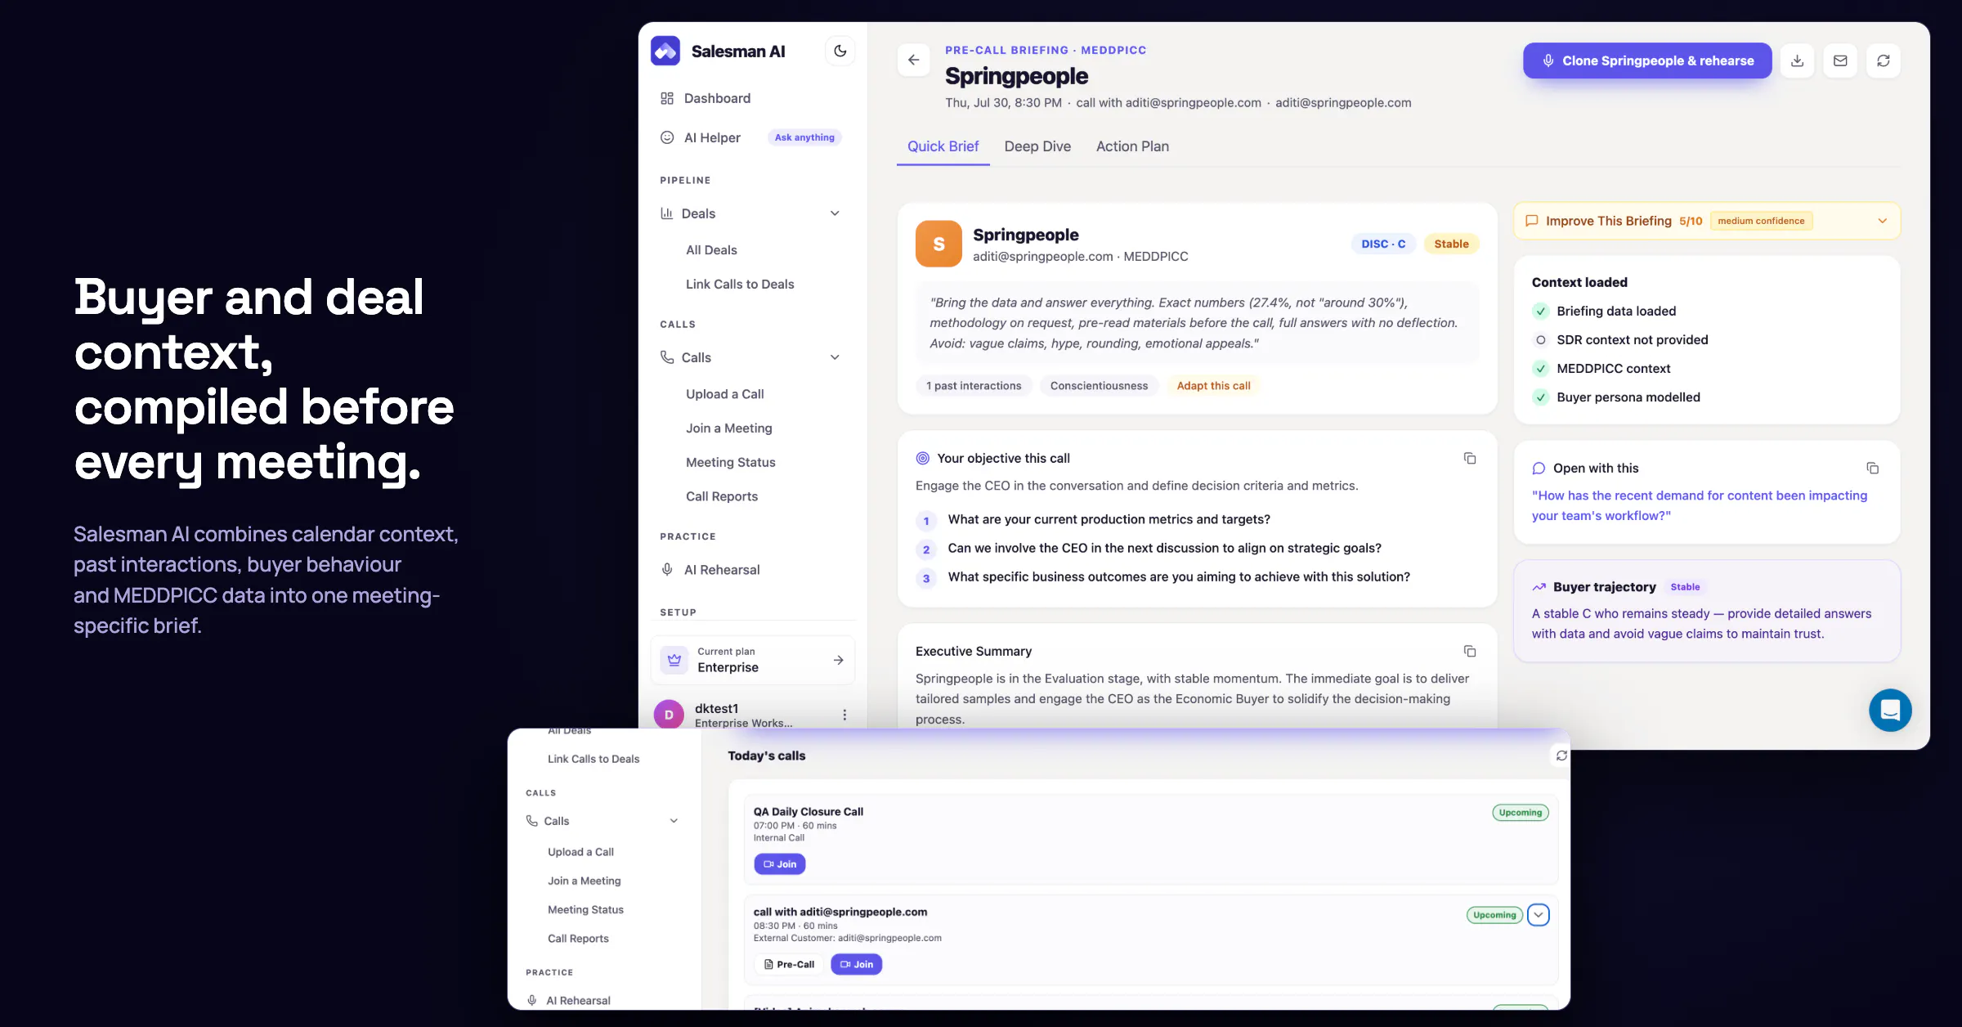This screenshot has height=1027, width=1962.
Task: Open AI Rehearsal in main sidebar
Action: tap(722, 570)
